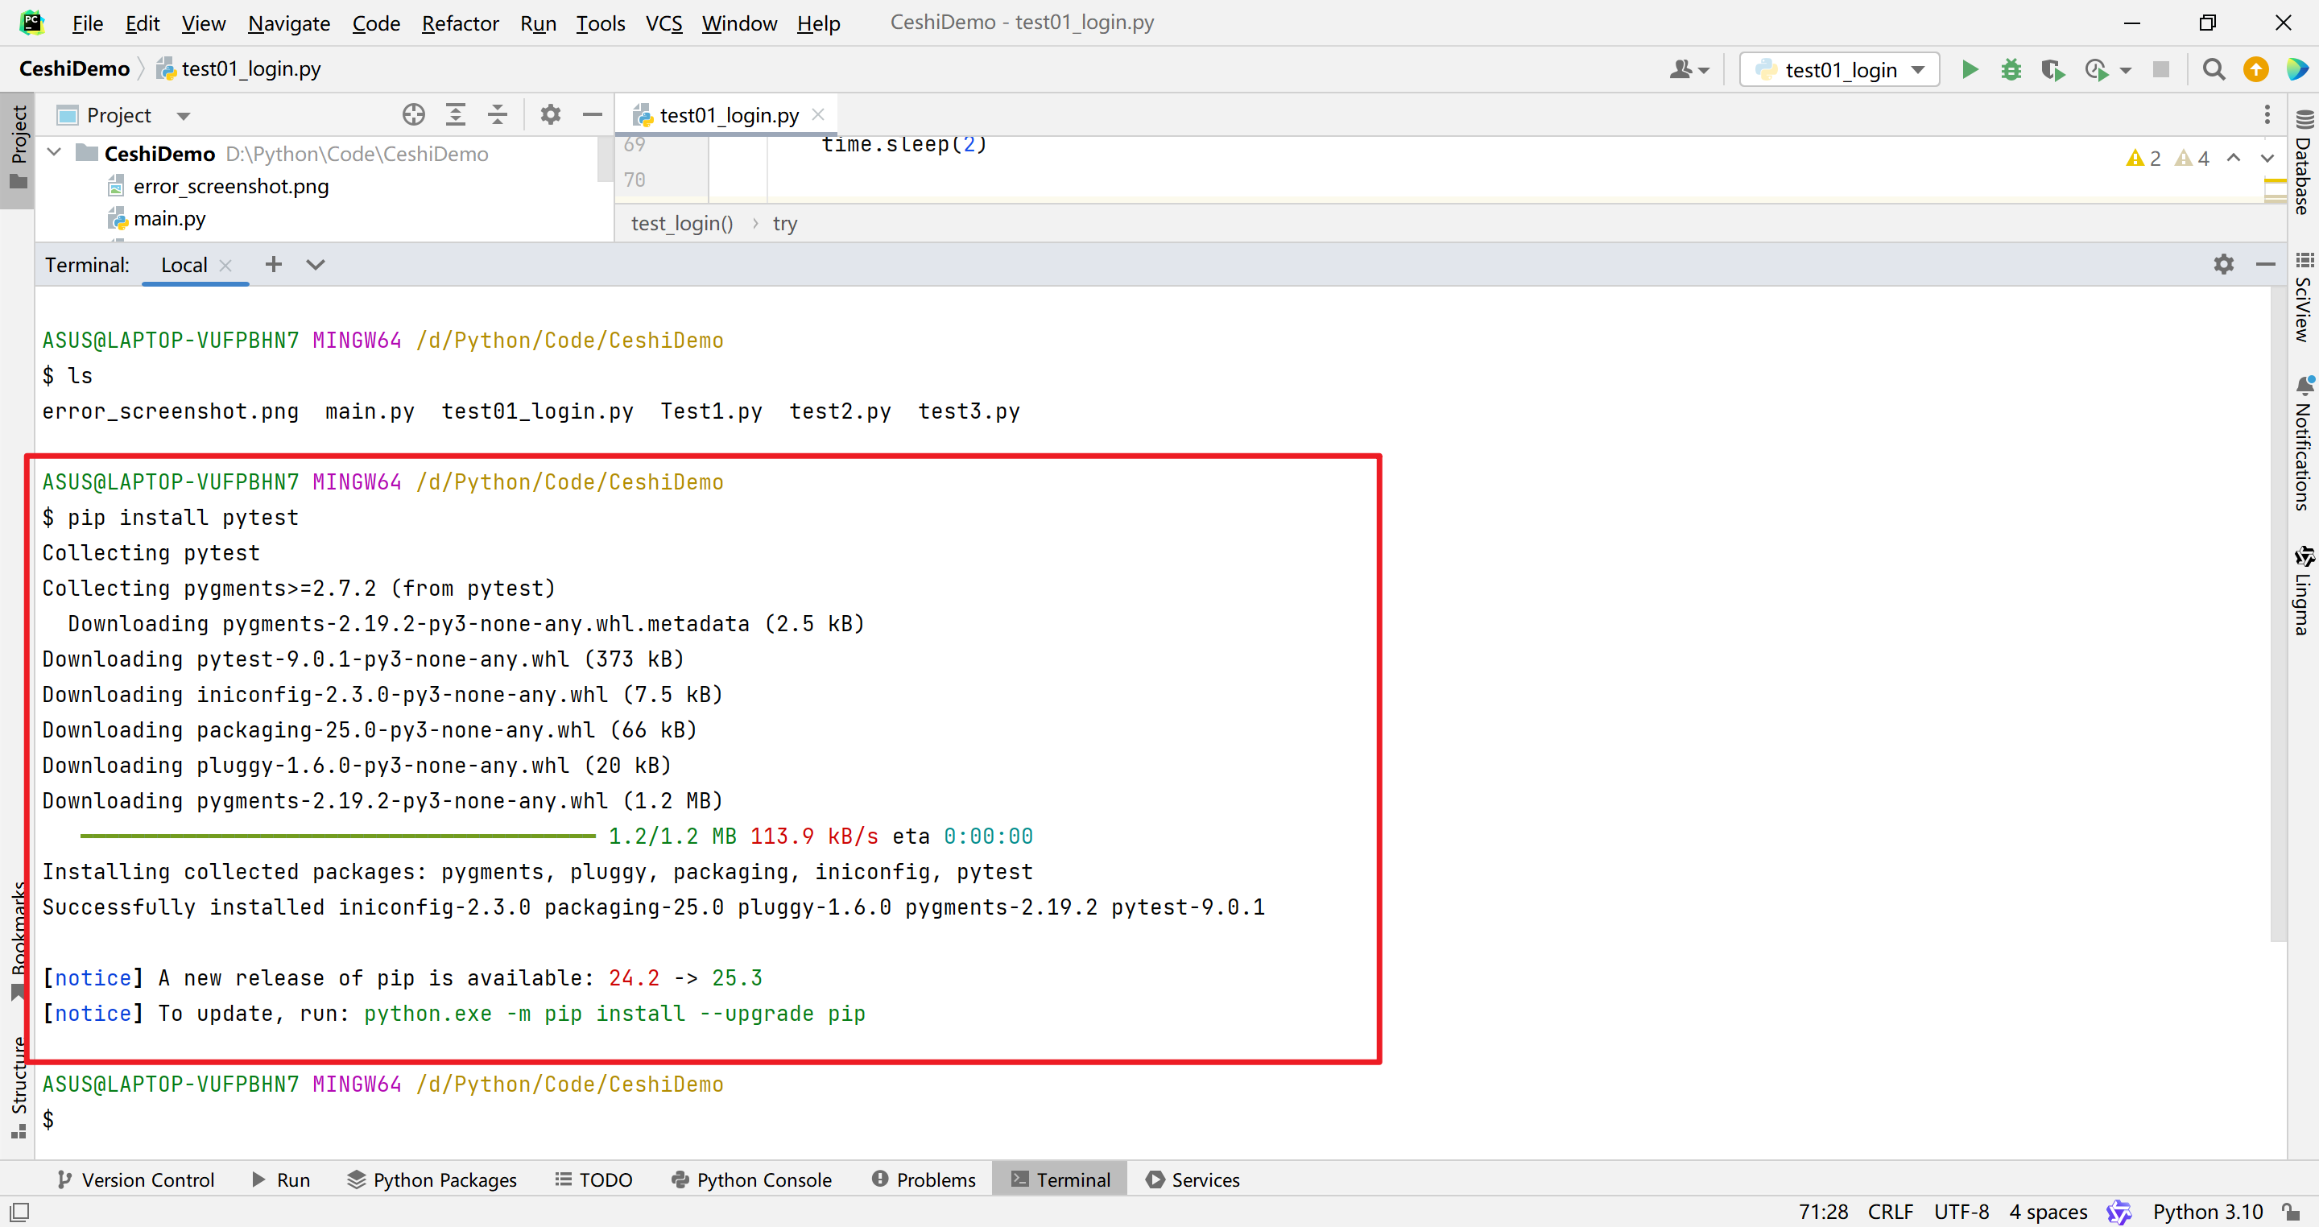Go to next highlighted error arrow
Image resolution: width=2319 pixels, height=1227 pixels.
pyautogui.click(x=2267, y=158)
